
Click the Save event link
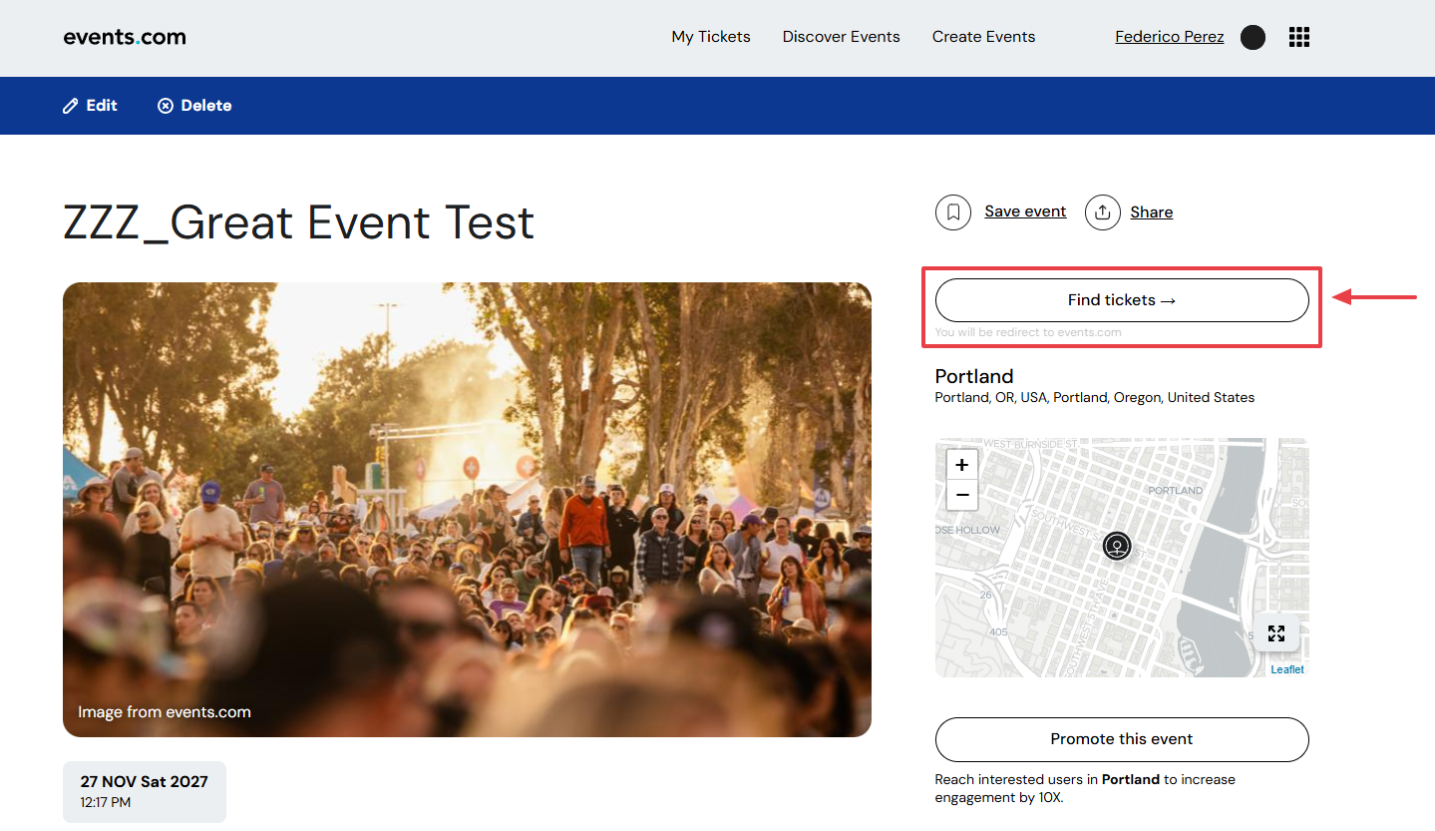point(1025,211)
